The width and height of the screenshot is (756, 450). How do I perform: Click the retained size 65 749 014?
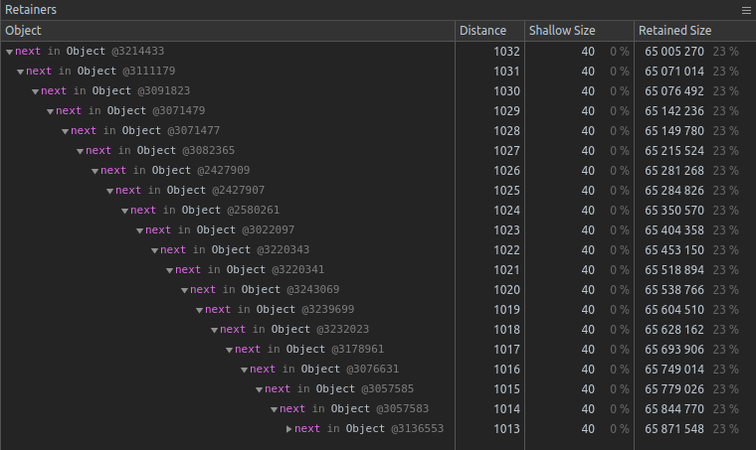click(x=674, y=370)
